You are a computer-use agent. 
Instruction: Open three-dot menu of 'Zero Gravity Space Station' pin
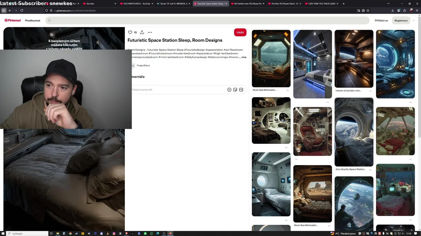[370, 170]
